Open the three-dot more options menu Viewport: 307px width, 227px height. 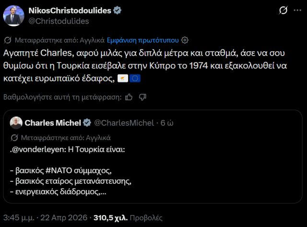click(x=297, y=11)
